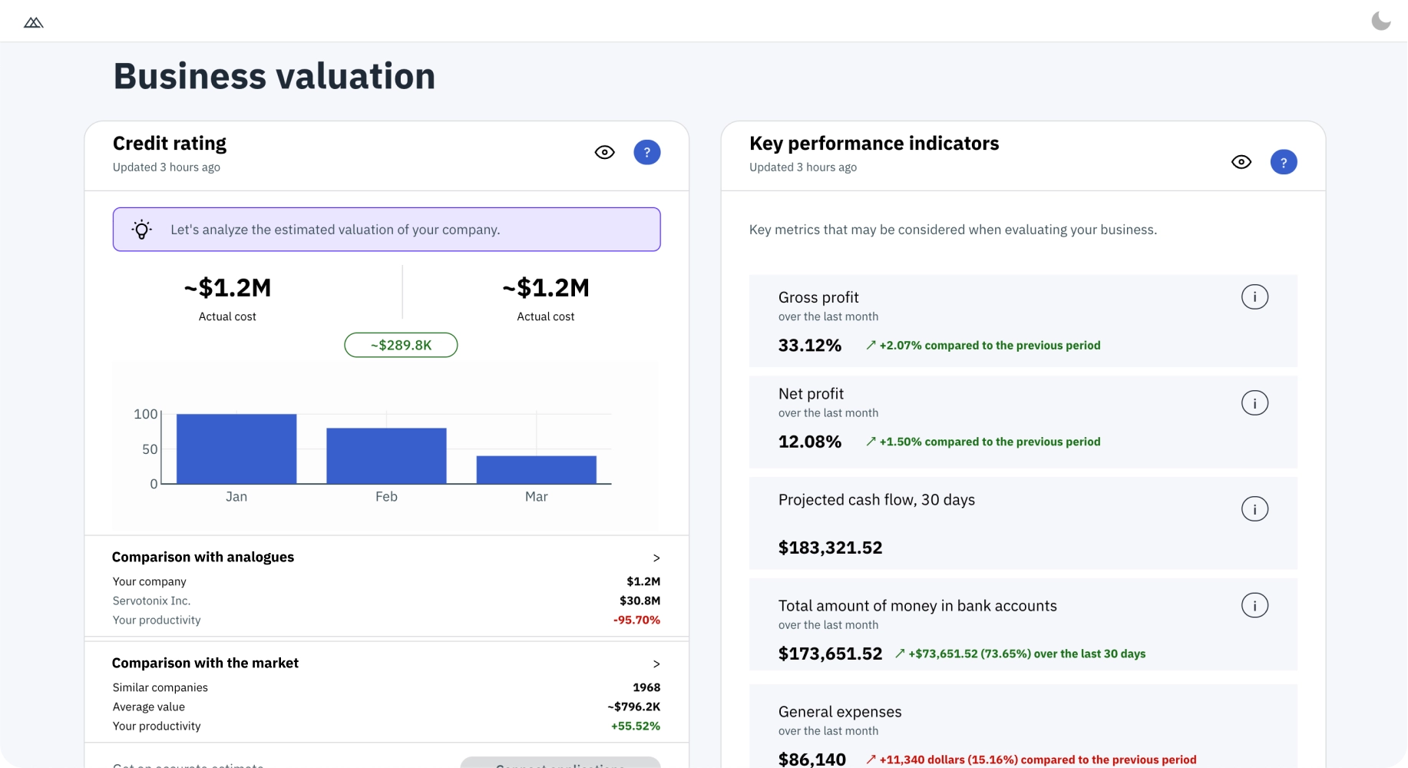This screenshot has width=1408, height=768.
Task: Show info about Net profit
Action: pos(1254,403)
